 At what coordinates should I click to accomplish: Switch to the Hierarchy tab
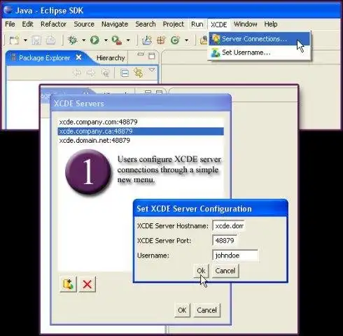click(x=111, y=58)
